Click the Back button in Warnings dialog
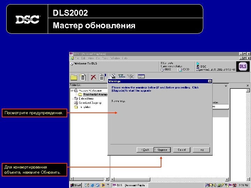This screenshot has width=251, height=188. point(145,150)
